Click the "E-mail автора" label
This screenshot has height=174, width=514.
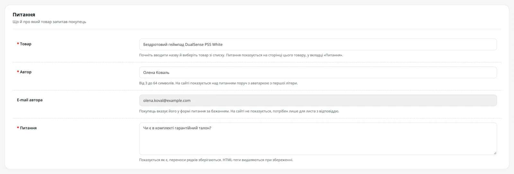[30, 100]
